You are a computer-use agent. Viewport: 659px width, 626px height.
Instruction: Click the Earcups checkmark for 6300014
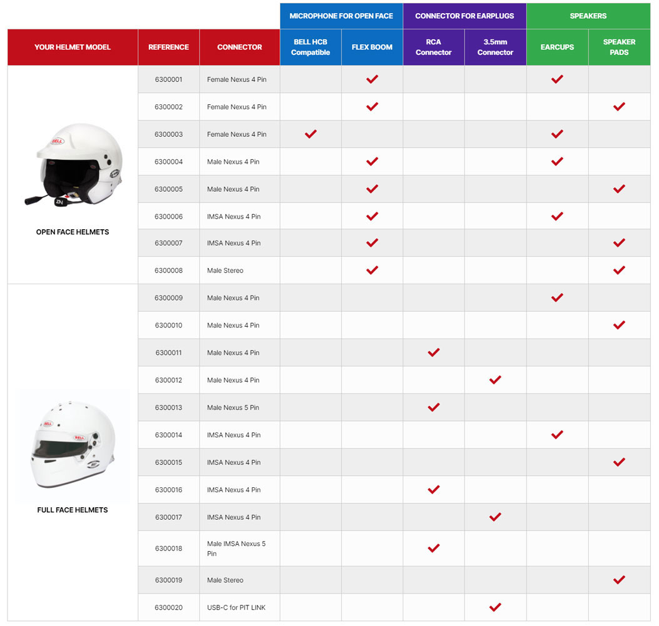click(557, 435)
